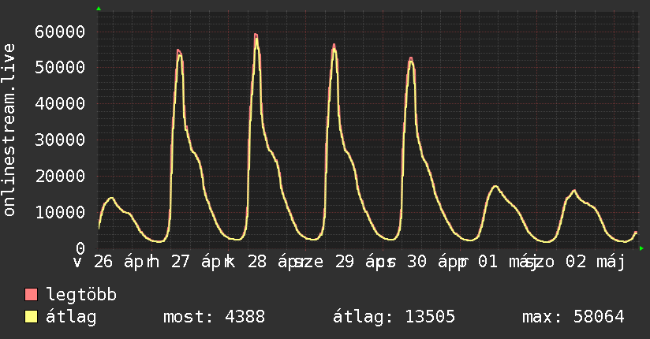This screenshot has height=339, width=650.
Task: Click the yellow átlag legend swatch
Action: click(31, 317)
